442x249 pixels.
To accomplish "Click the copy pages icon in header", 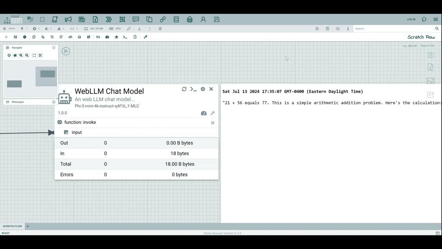I will coord(149,19).
